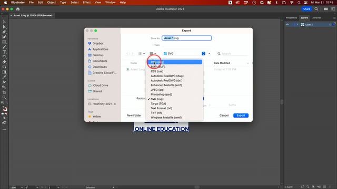Choose Photoshop (psd) format
Viewport: 337px width, 189px height.
[x=174, y=94]
